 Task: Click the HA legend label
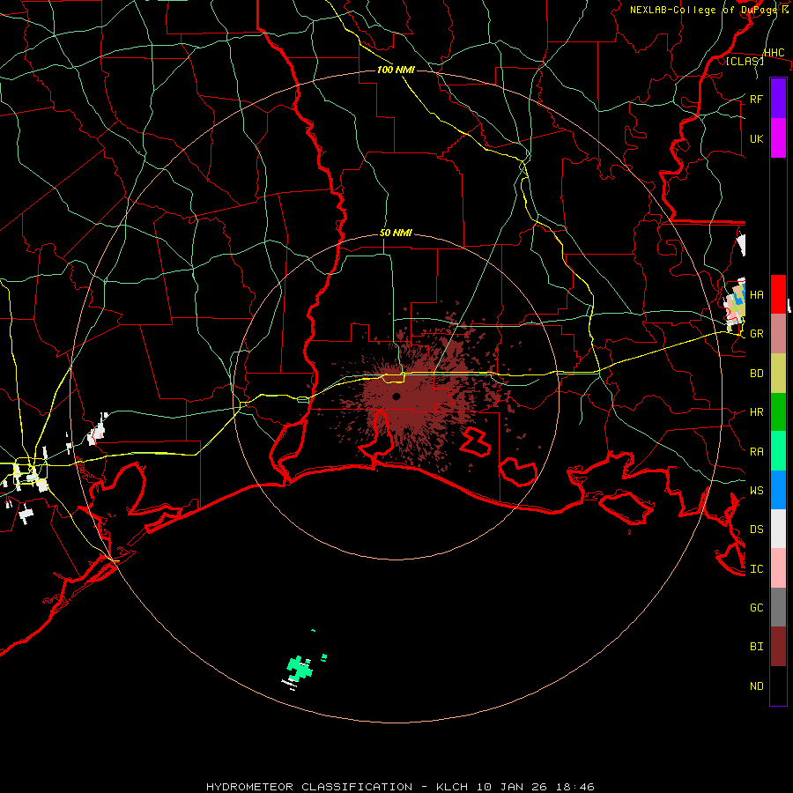756,294
